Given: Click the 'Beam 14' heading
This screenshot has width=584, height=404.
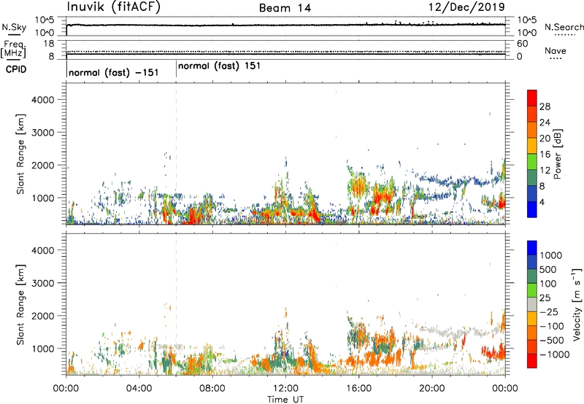Looking at the screenshot, I should tap(285, 8).
